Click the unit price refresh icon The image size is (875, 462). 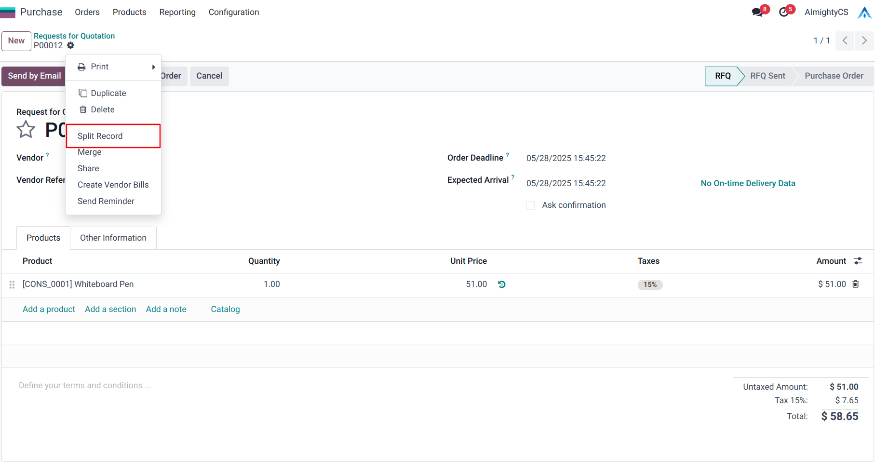[x=501, y=285]
